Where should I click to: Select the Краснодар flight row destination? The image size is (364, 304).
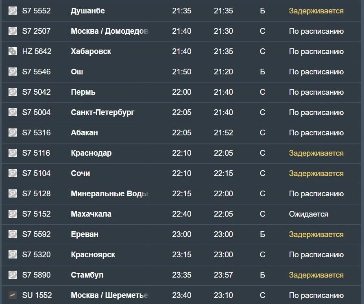pyautogui.click(x=91, y=153)
